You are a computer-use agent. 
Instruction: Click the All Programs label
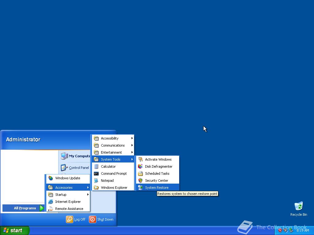25,208
